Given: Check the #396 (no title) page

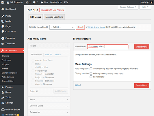Looking at the screenshot, I should pyautogui.click(x=33, y=67).
